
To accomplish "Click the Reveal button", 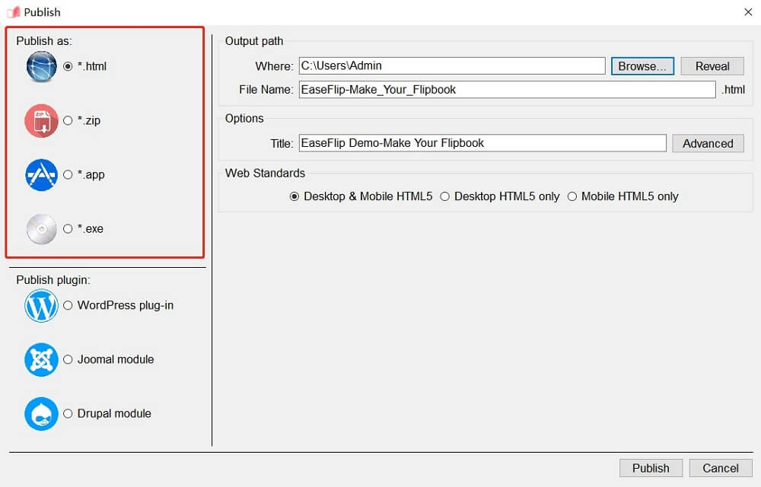I will (x=712, y=66).
